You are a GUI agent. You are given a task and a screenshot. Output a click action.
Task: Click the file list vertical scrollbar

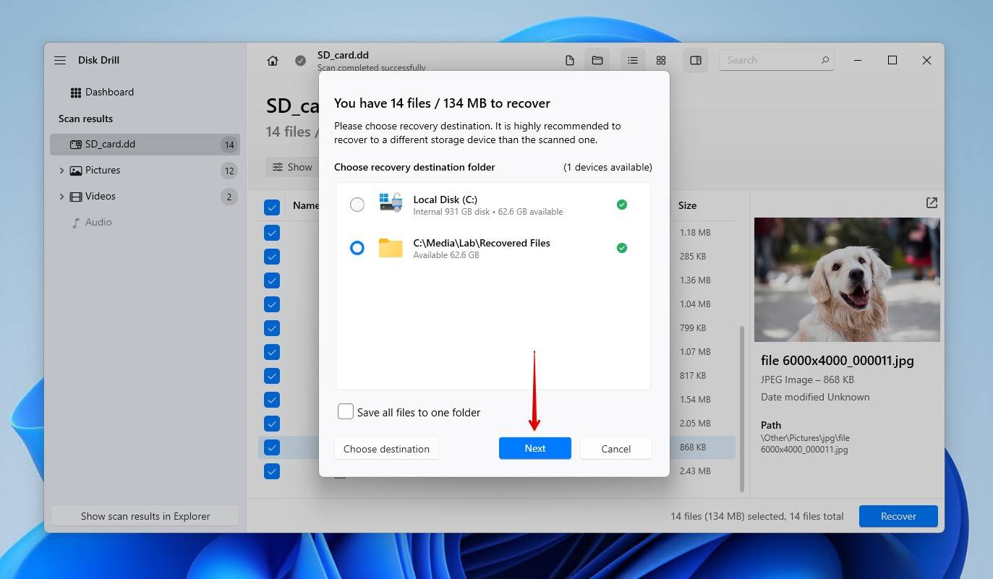coord(741,408)
